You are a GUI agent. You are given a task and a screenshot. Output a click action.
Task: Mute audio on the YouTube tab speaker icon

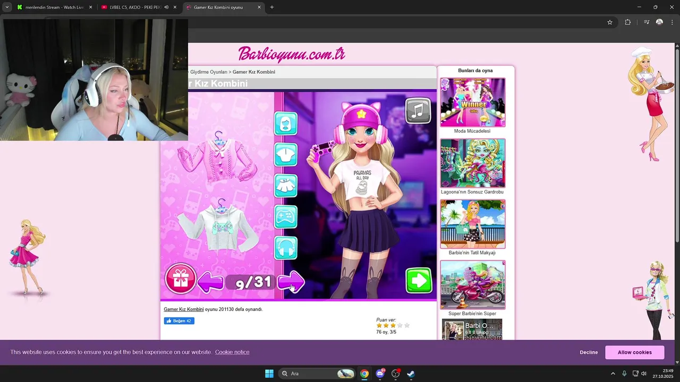click(166, 7)
